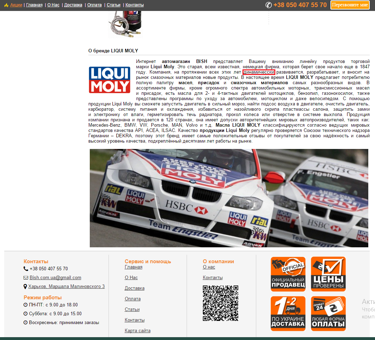Click the flame icon beside Акции
The image size is (375, 340).
(6, 5)
